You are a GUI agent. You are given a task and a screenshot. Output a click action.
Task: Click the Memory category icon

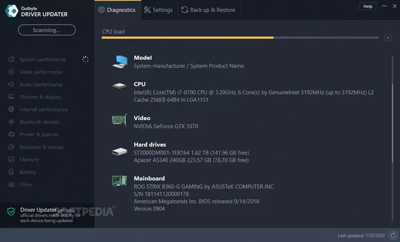pyautogui.click(x=11, y=159)
